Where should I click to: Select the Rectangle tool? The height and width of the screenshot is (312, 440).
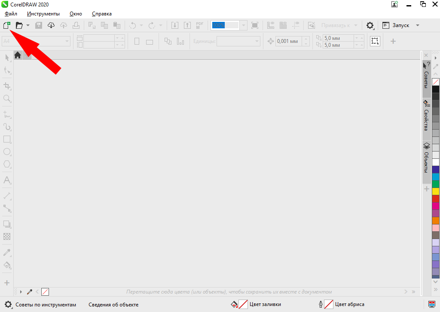[x=7, y=139]
